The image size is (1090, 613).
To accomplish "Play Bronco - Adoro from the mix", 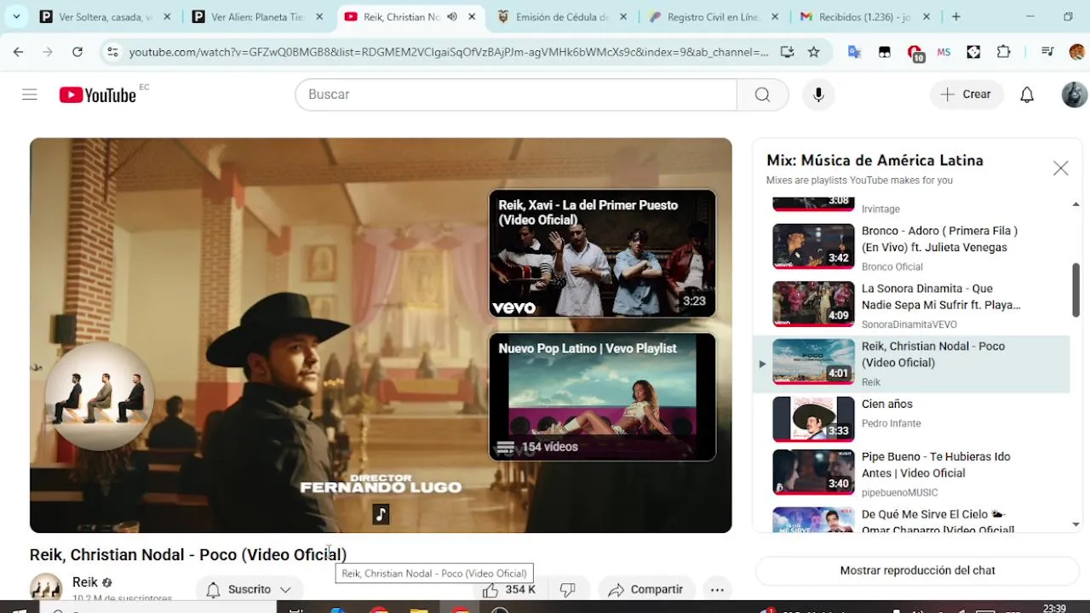I will (x=911, y=247).
